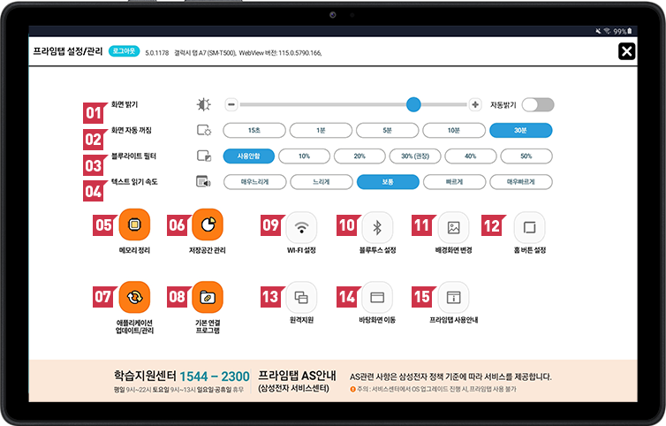Viewport: 666px width, 426px height.
Task: Open the 애플리케이션 업데이트/관리 icon
Action: point(134,297)
